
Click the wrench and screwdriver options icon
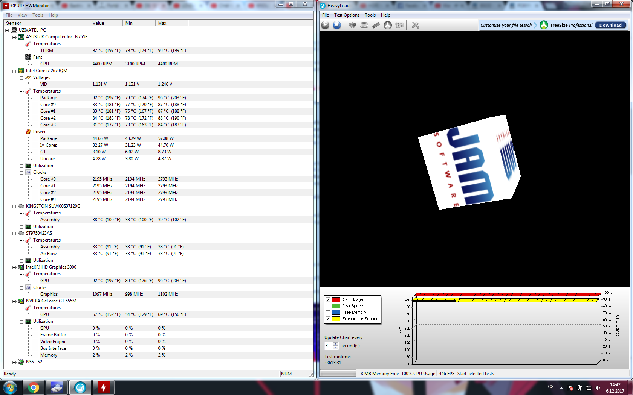(x=416, y=25)
